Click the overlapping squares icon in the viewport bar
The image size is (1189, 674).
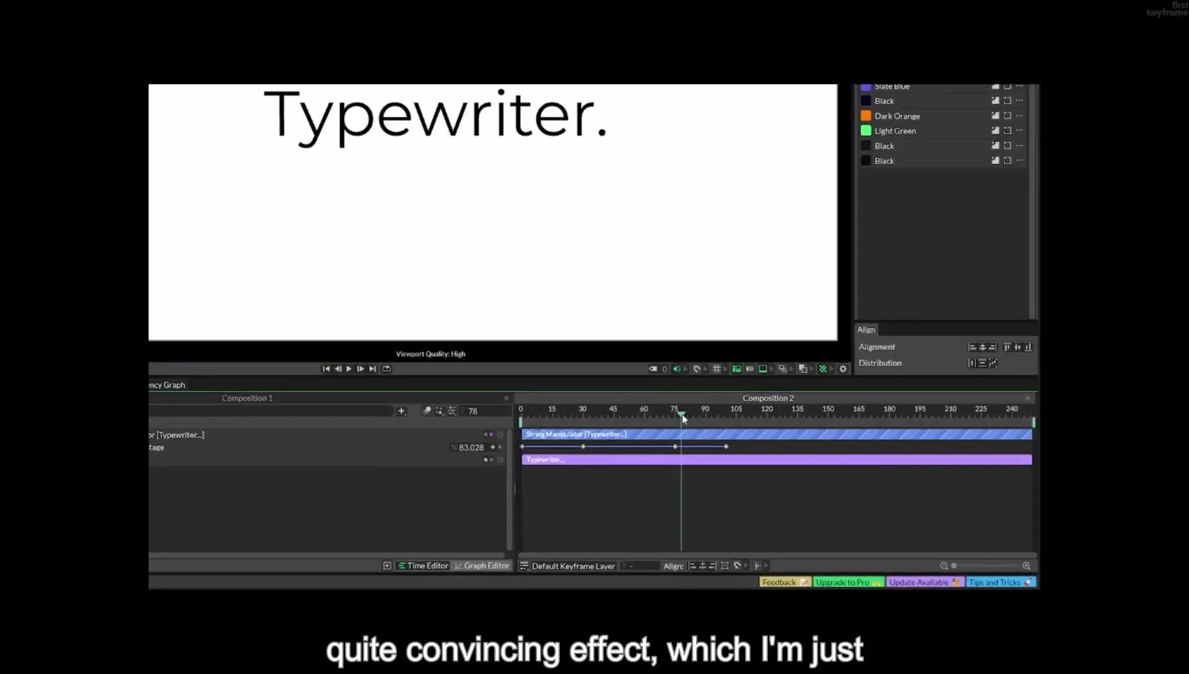click(803, 369)
